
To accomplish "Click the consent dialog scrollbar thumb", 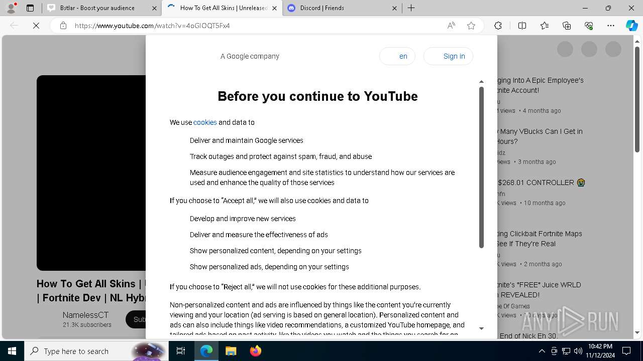I will click(x=481, y=167).
